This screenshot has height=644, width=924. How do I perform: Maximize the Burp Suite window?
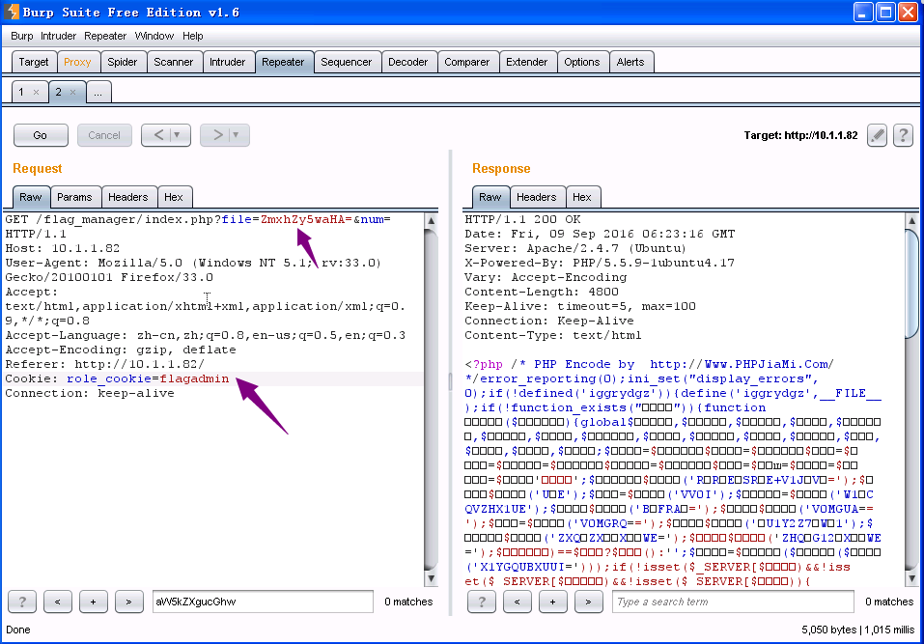[885, 13]
